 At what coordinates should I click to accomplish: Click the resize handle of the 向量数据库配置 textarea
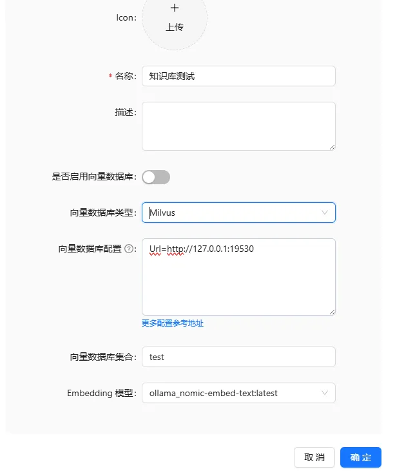click(332, 312)
